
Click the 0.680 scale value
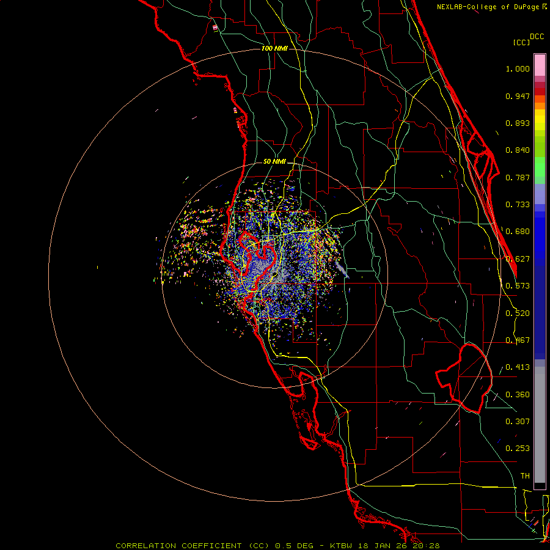518,232
